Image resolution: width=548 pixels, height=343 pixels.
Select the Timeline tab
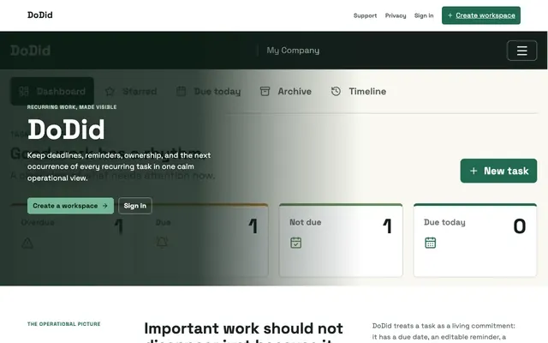pos(359,92)
